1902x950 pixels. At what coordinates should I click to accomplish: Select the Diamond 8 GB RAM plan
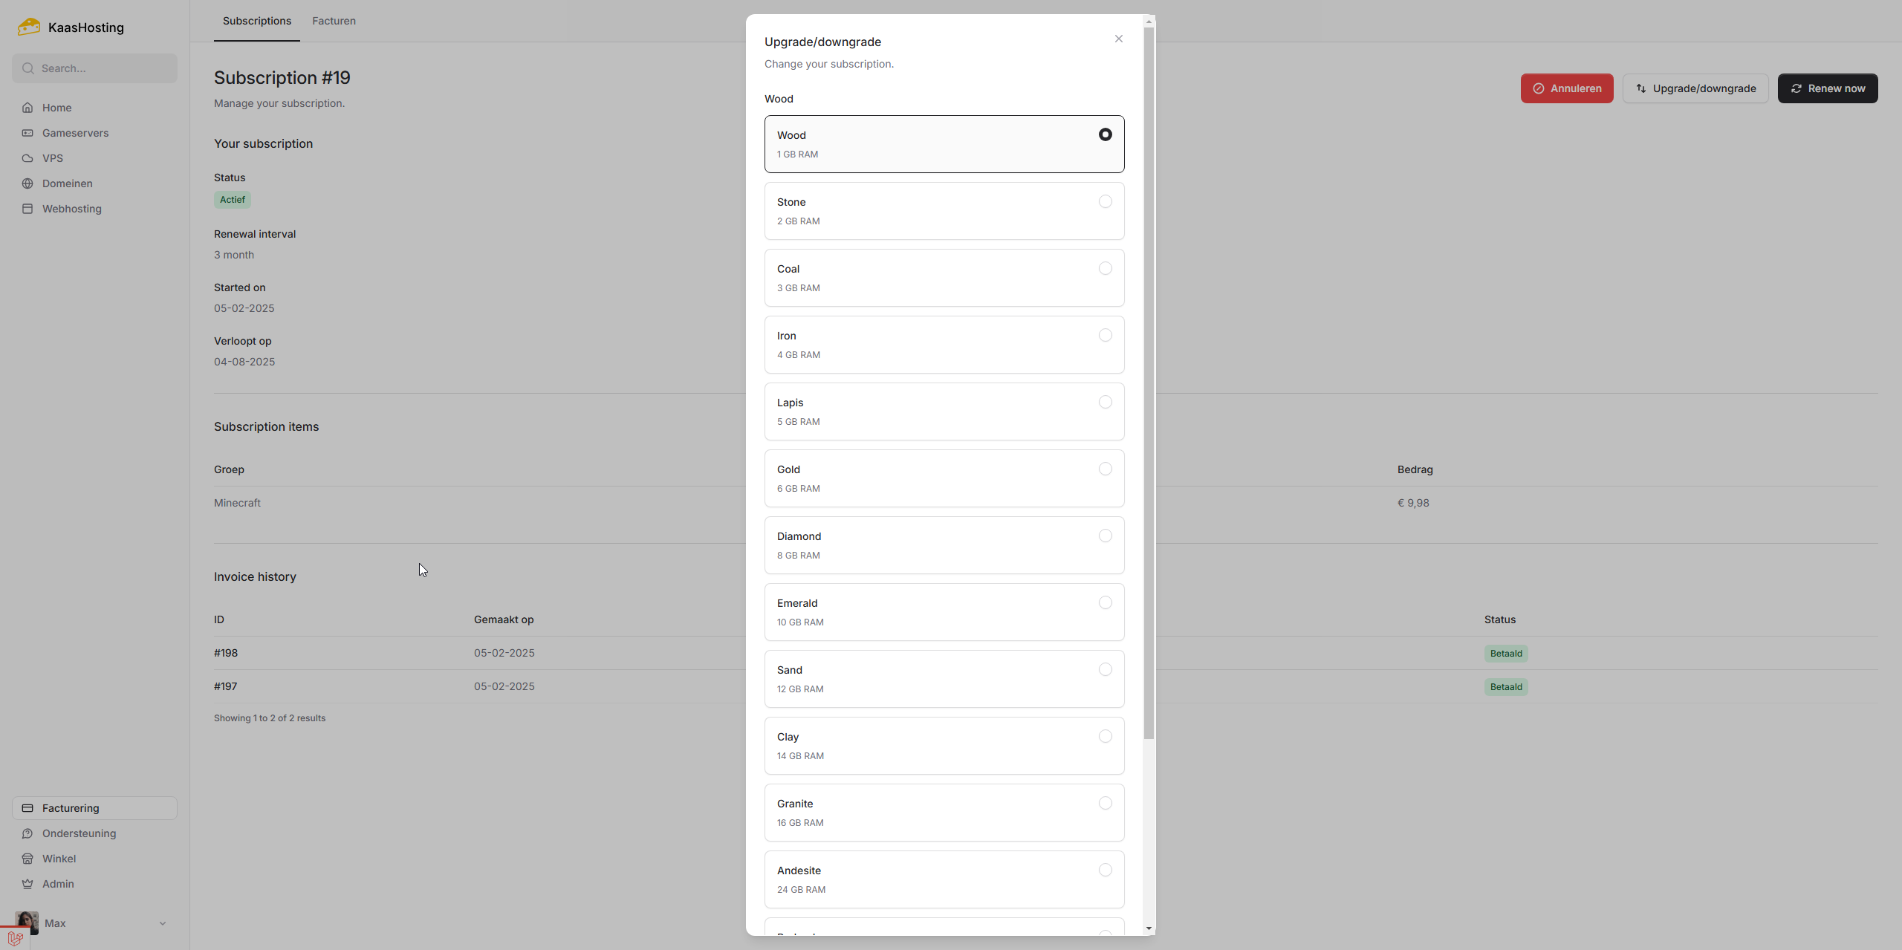click(x=1105, y=536)
